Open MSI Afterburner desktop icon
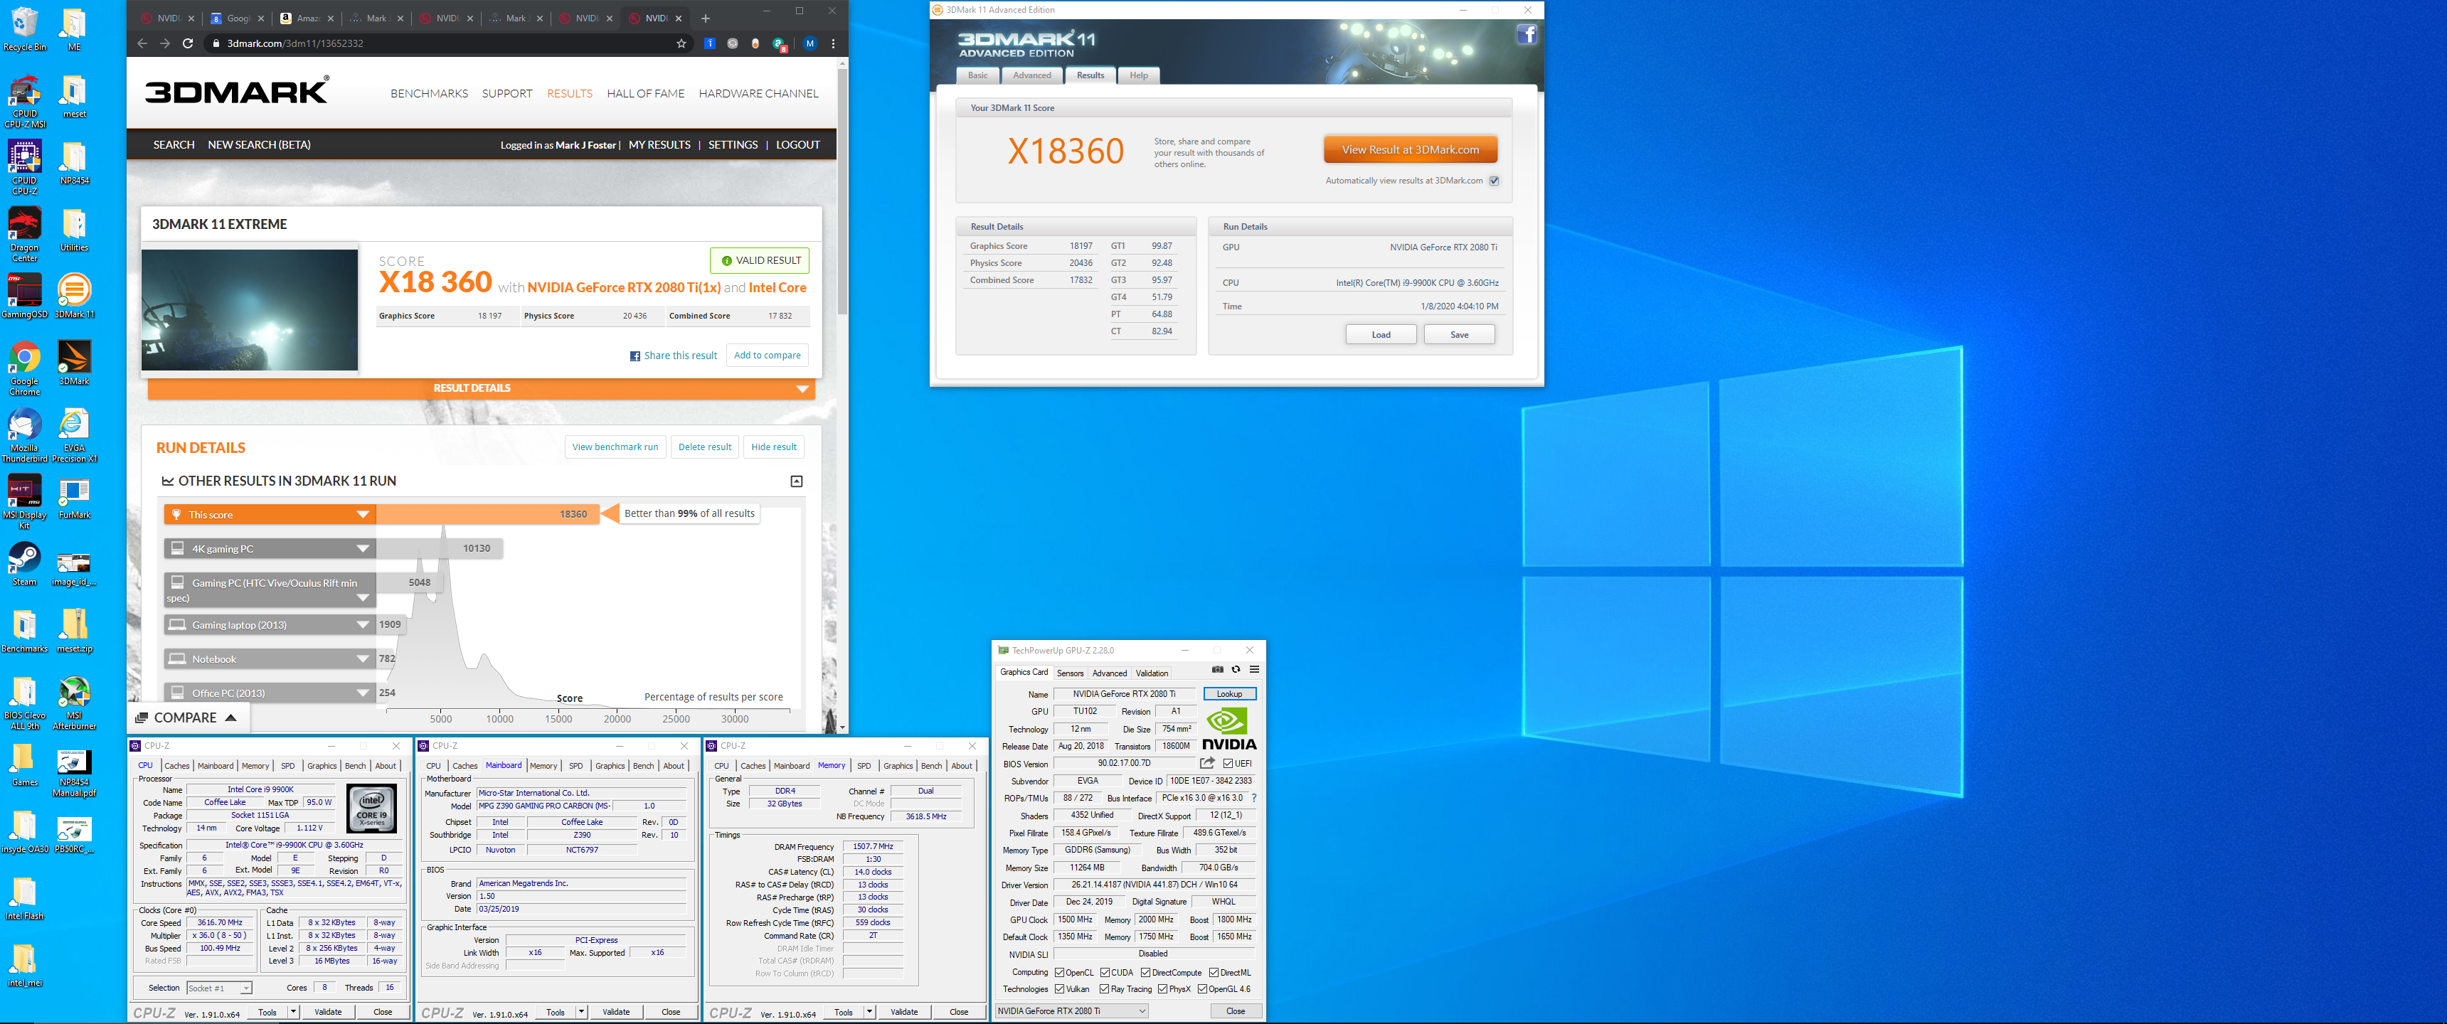The width and height of the screenshot is (2447, 1024). click(x=74, y=703)
